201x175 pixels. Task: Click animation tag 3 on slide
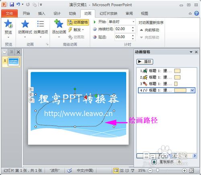click(31, 100)
